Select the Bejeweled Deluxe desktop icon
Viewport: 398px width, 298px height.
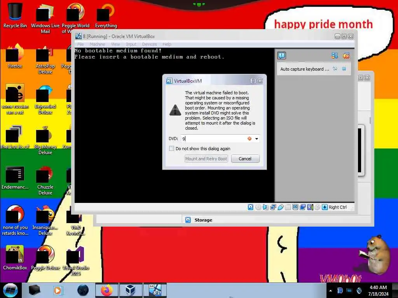pyautogui.click(x=45, y=99)
